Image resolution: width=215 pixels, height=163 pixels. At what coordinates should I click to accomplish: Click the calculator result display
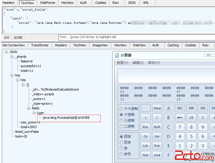(x=166, y=76)
